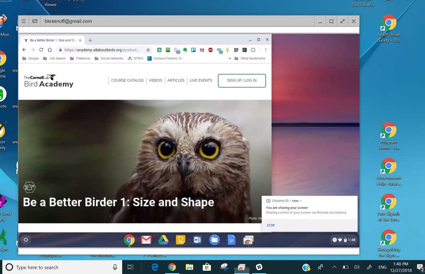Open Google Drive from the shelf

coord(163,240)
